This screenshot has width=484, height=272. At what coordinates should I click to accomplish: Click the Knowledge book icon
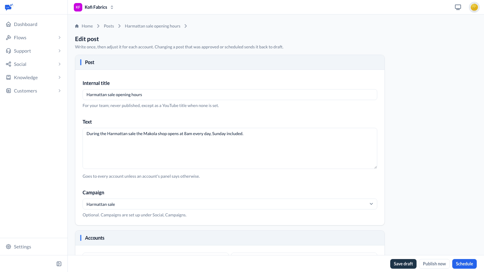8,77
